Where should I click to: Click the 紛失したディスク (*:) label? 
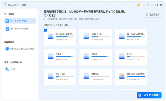click(x=136, y=74)
